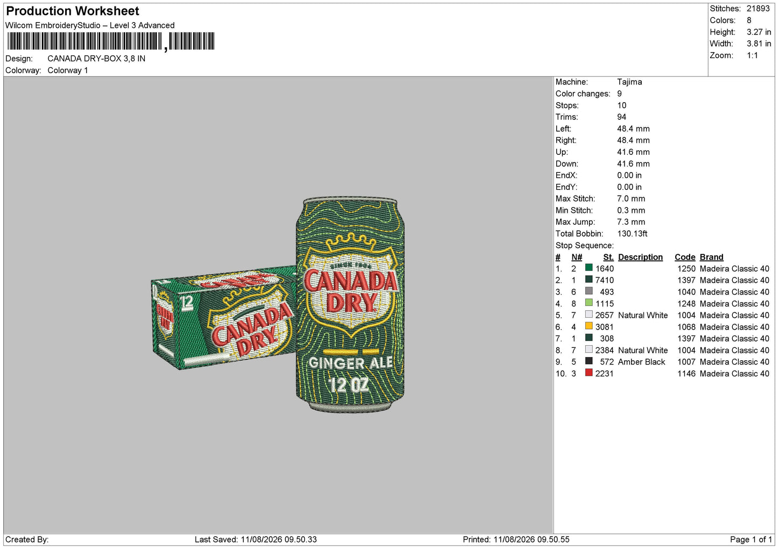Click the Width value 3.81 in
This screenshot has height=549, width=778.
click(x=759, y=44)
